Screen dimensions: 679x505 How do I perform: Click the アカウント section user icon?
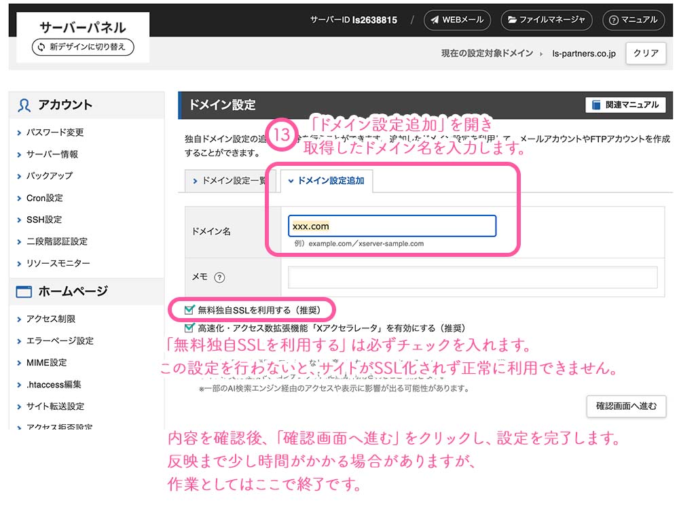coord(24,105)
